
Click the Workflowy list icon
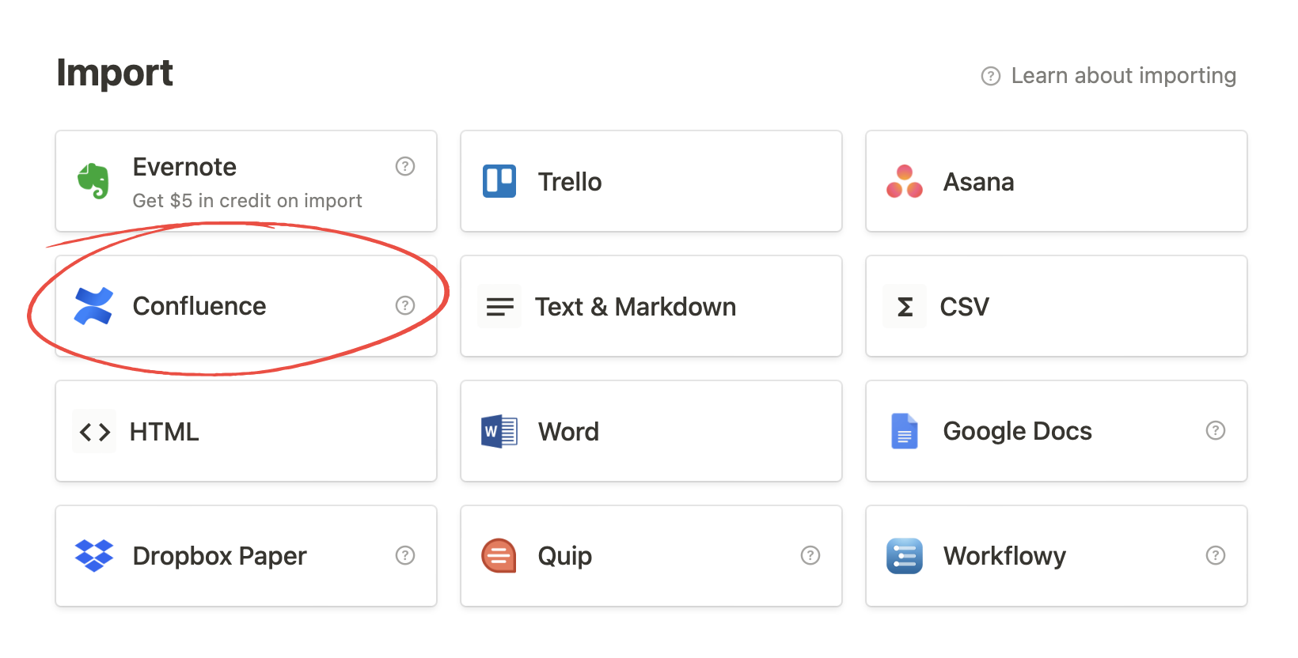tap(905, 556)
